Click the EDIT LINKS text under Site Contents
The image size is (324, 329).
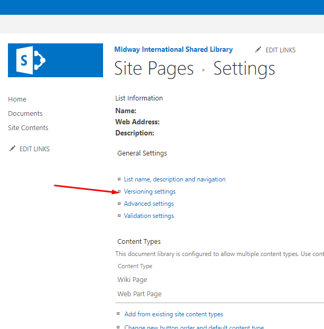point(34,149)
